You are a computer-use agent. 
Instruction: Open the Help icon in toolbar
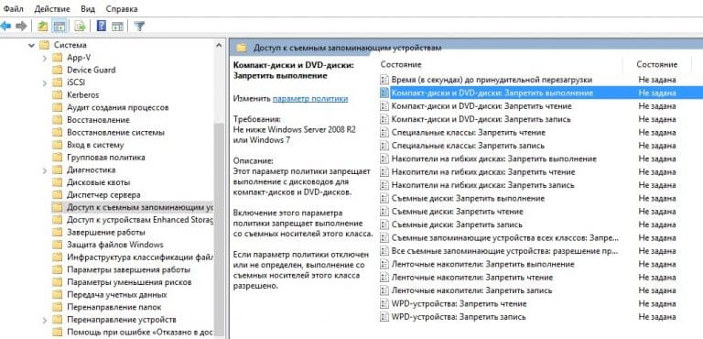tap(102, 27)
